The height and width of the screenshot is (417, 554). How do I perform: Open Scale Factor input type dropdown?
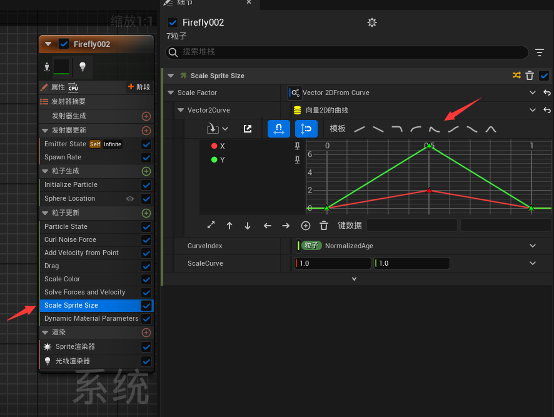point(533,93)
